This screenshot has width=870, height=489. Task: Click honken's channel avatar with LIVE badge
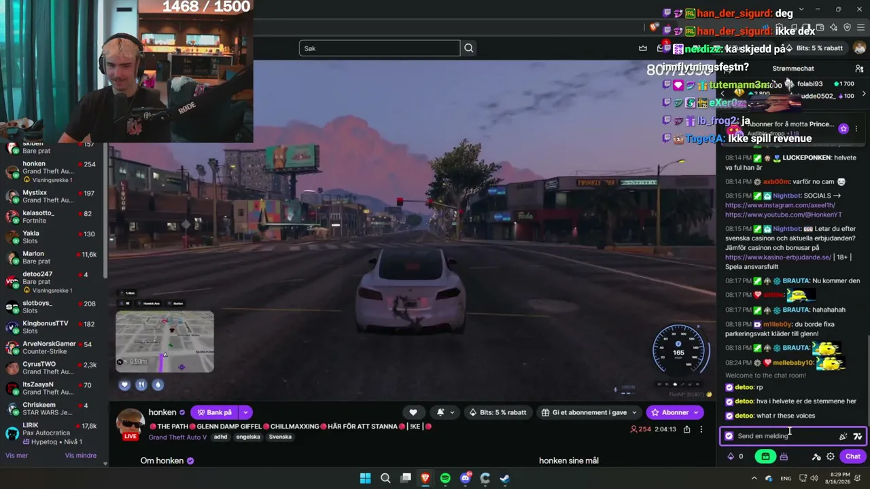tap(130, 423)
